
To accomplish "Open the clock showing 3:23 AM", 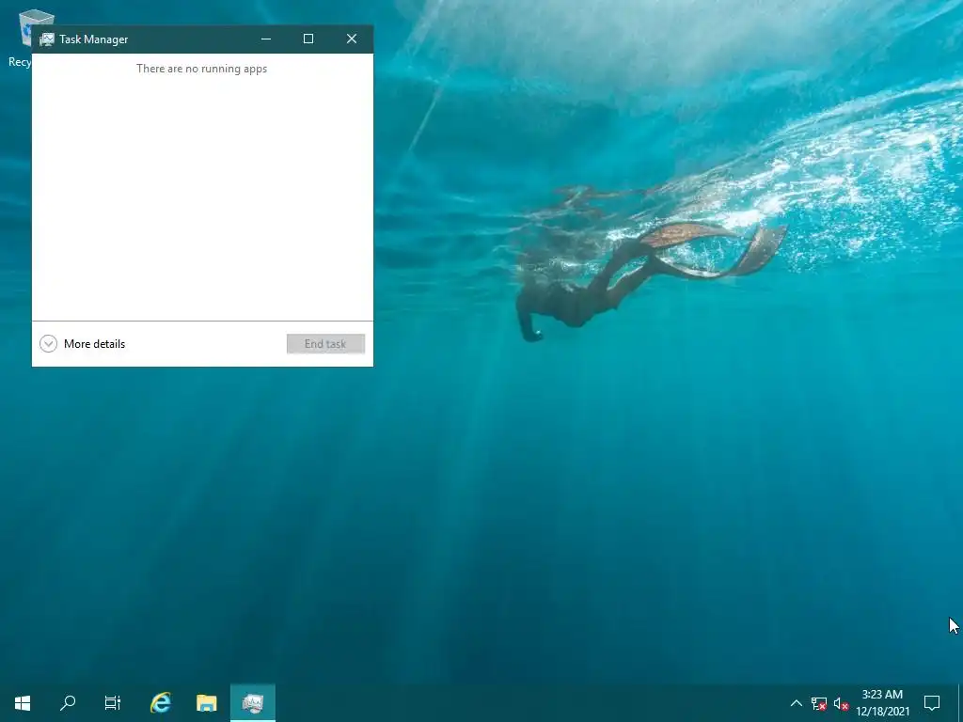I will [x=882, y=703].
